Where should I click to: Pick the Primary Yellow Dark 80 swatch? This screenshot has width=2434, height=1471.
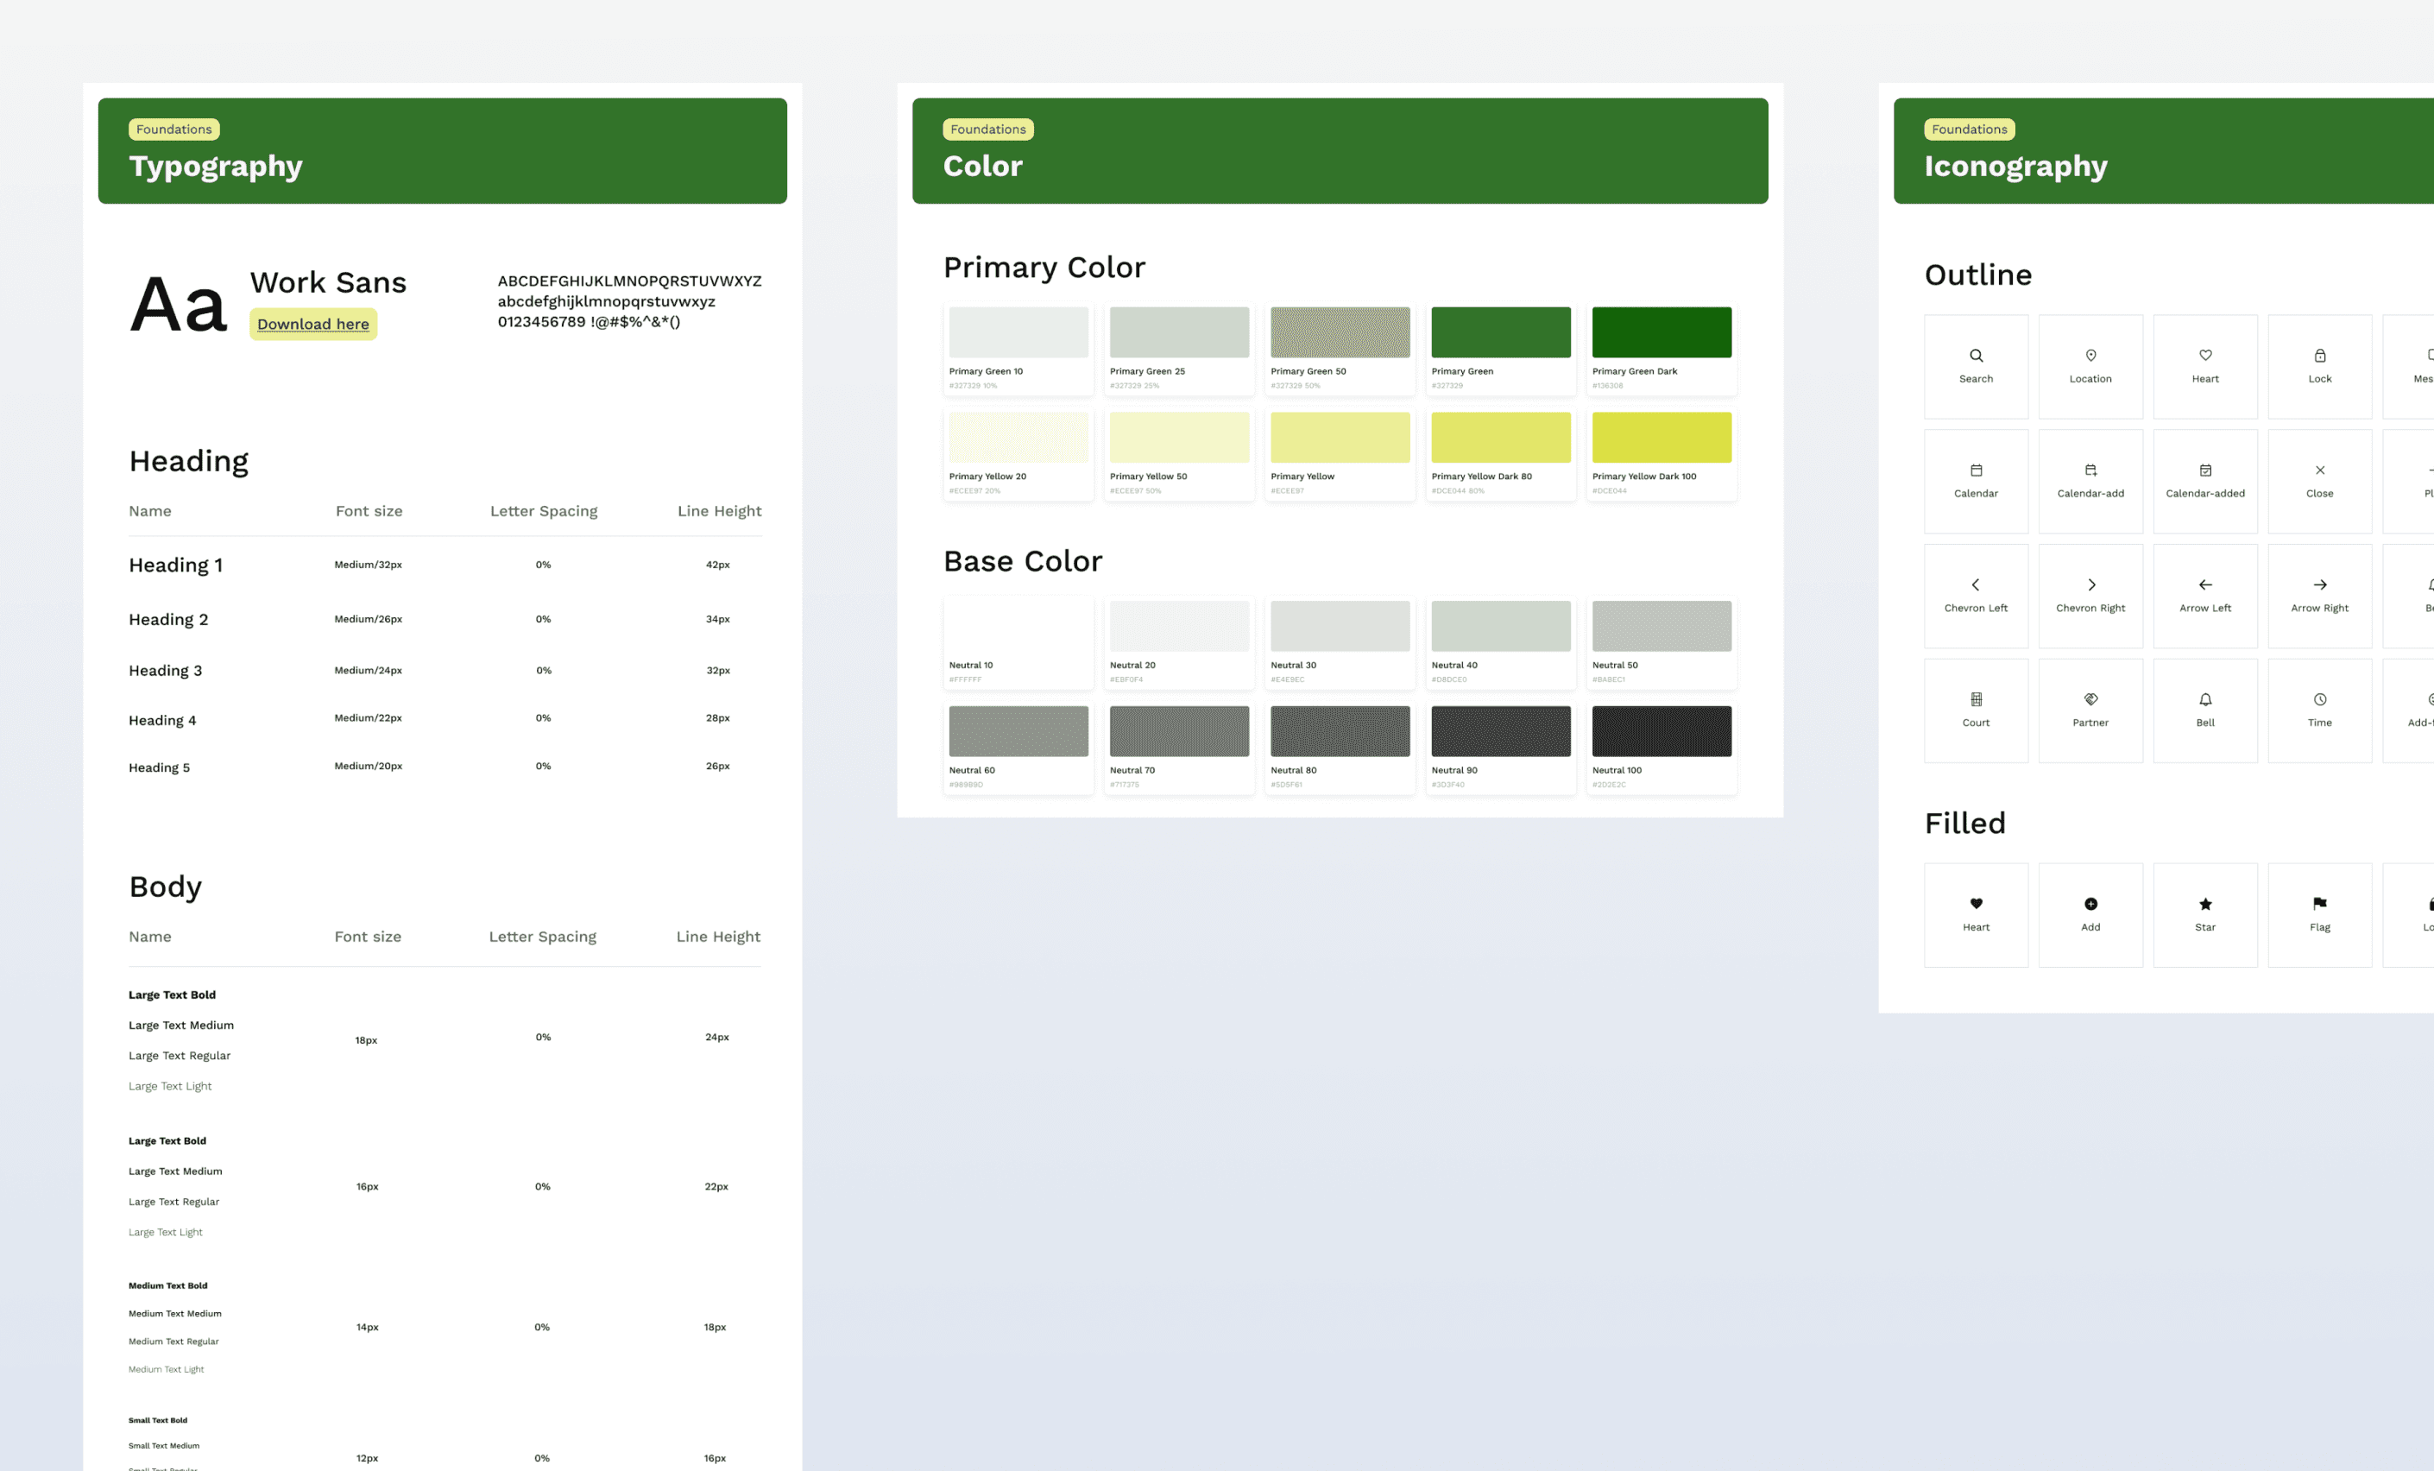1500,438
